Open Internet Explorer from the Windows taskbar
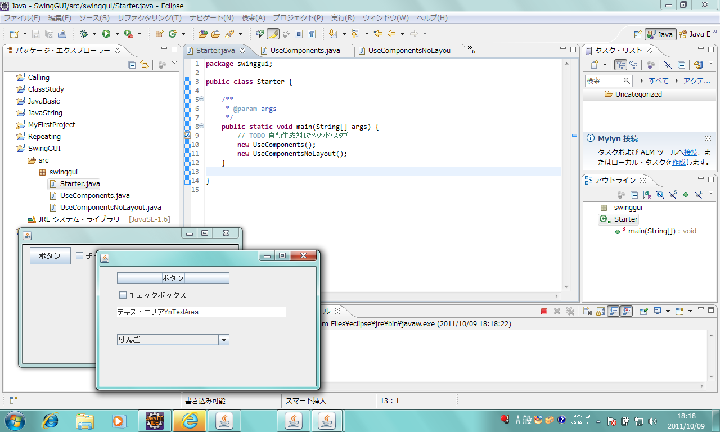This screenshot has width=720, height=432. 51,420
